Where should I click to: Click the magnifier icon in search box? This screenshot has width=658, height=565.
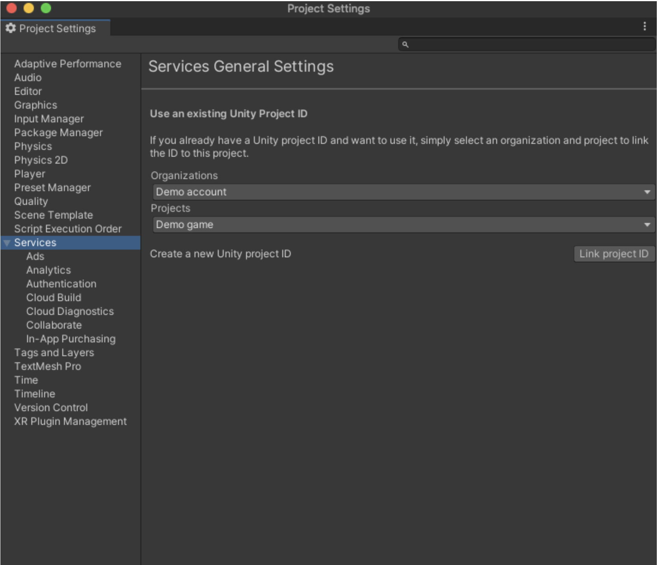pos(405,45)
